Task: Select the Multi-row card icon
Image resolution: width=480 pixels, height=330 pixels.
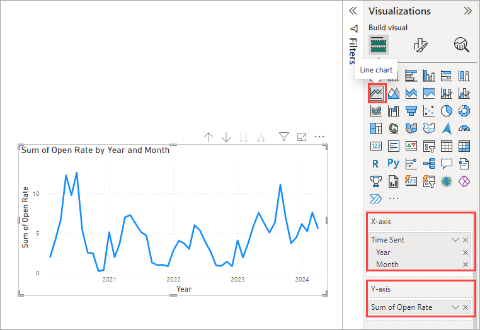Action: (x=394, y=146)
